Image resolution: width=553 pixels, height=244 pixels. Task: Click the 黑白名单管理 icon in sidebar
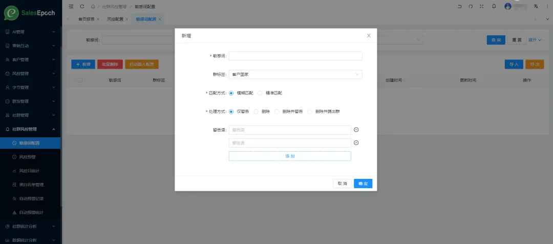(14, 185)
